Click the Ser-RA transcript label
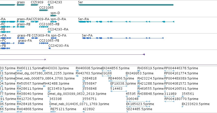This screenshot has width=217, height=113. coord(83,19)
